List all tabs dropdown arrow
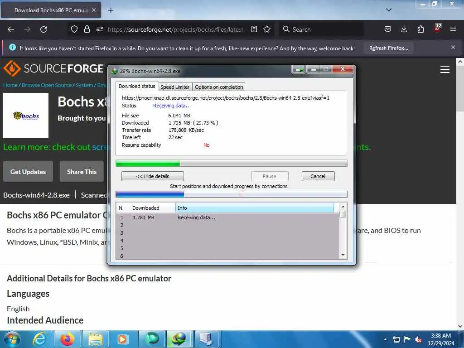Viewport: 464px width, 348px height. (389, 10)
